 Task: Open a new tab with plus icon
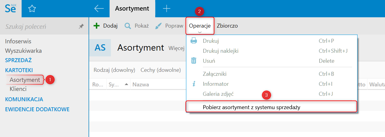166,8
